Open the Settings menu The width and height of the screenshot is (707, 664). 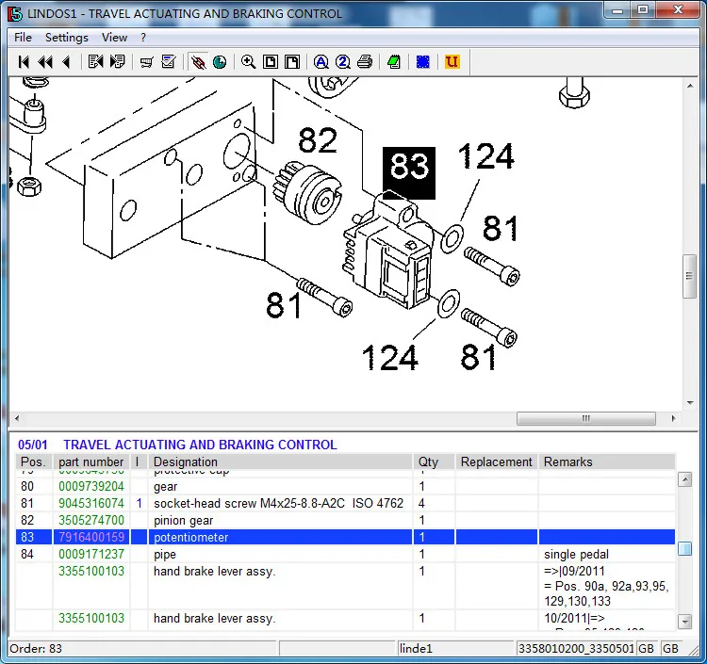pyautogui.click(x=67, y=38)
